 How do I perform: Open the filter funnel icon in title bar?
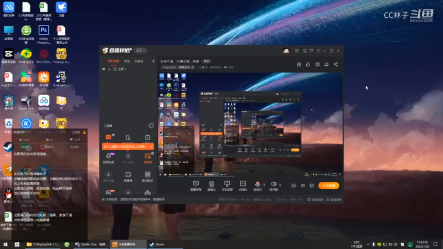pos(311,51)
